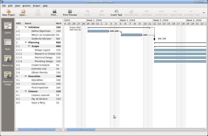Viewport: 208px width, 136px height.
Task: Show more toolbar items via overflow arrow
Action: (x=204, y=12)
